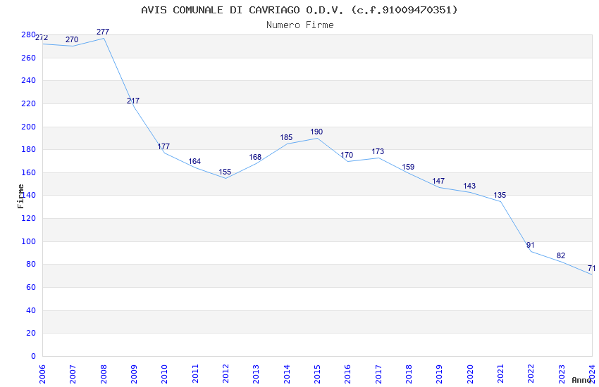Click y-axis tick label 180
Image resolution: width=599 pixels, height=387 pixels.
point(29,149)
